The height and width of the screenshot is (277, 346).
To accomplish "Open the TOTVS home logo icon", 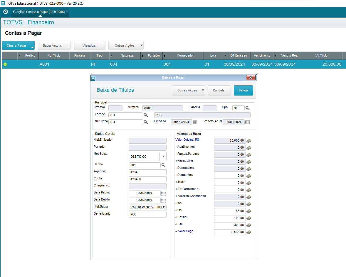I will point(6,12).
